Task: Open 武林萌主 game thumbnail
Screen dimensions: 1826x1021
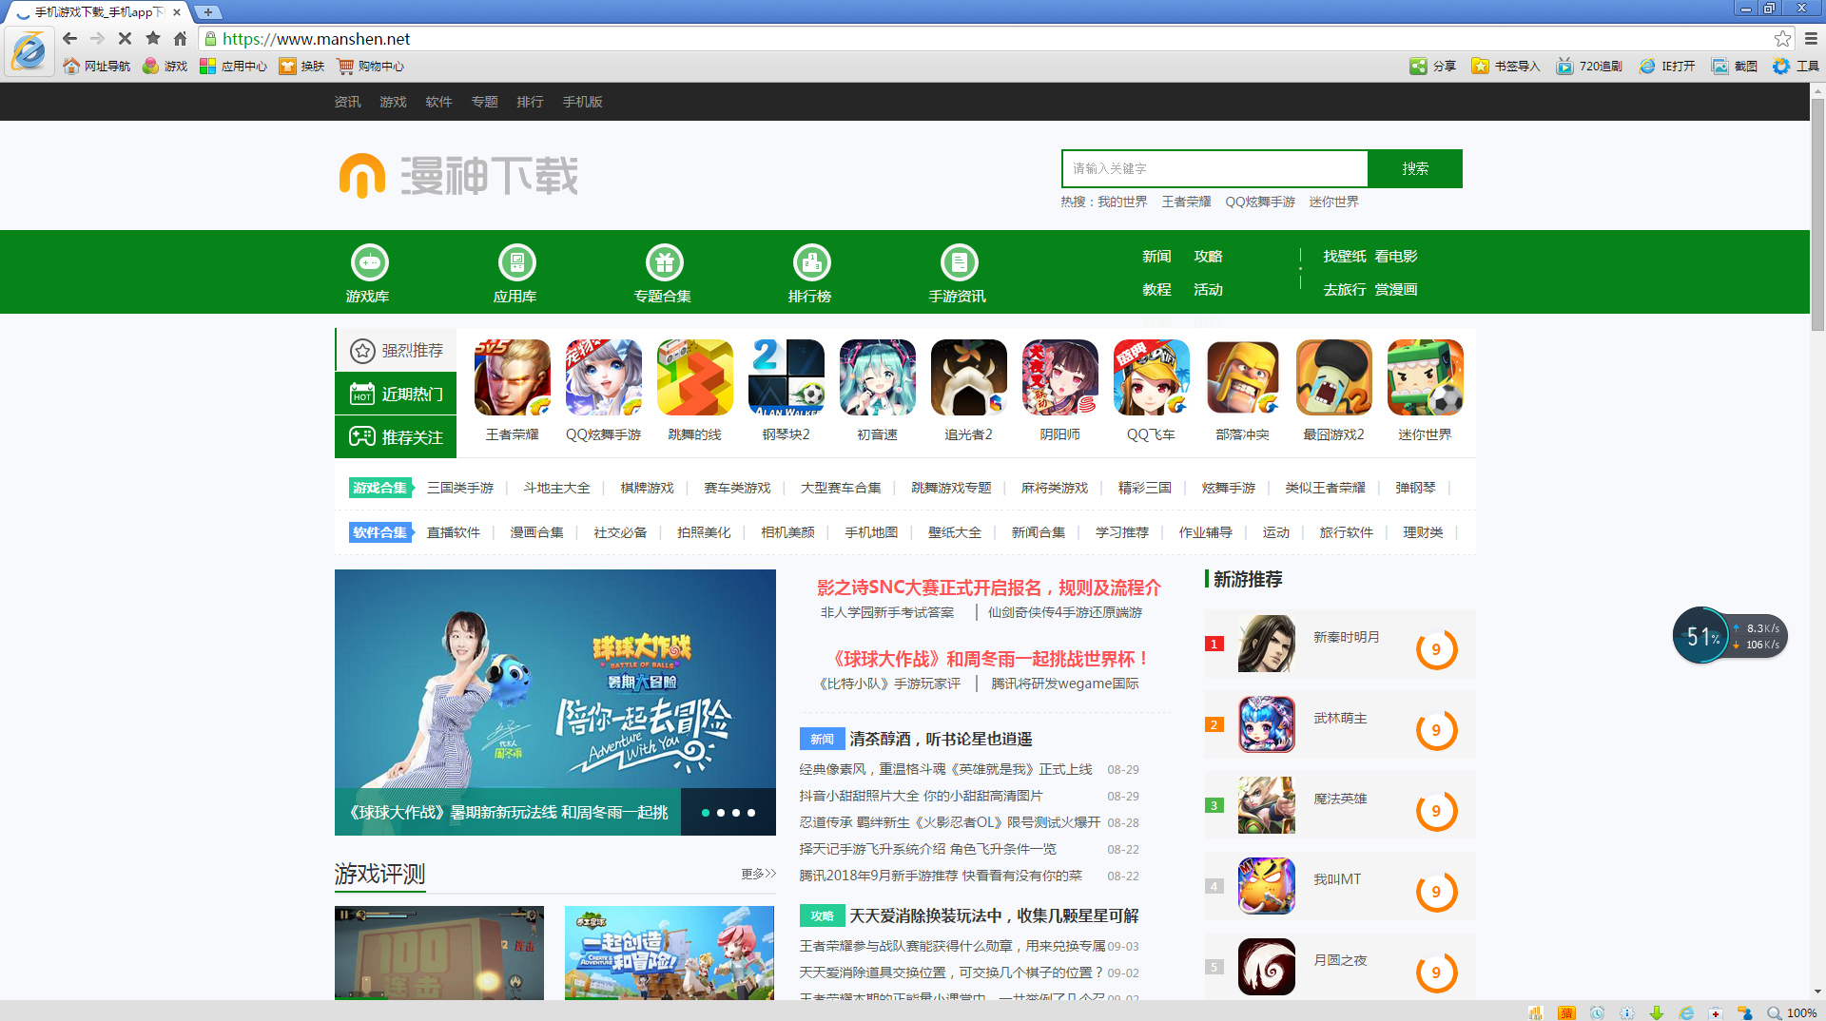Action: (x=1267, y=724)
